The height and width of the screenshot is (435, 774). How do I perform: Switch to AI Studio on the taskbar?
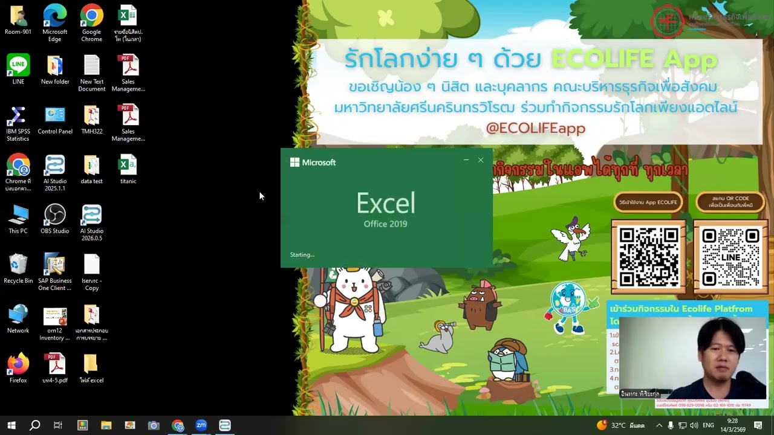[225, 425]
